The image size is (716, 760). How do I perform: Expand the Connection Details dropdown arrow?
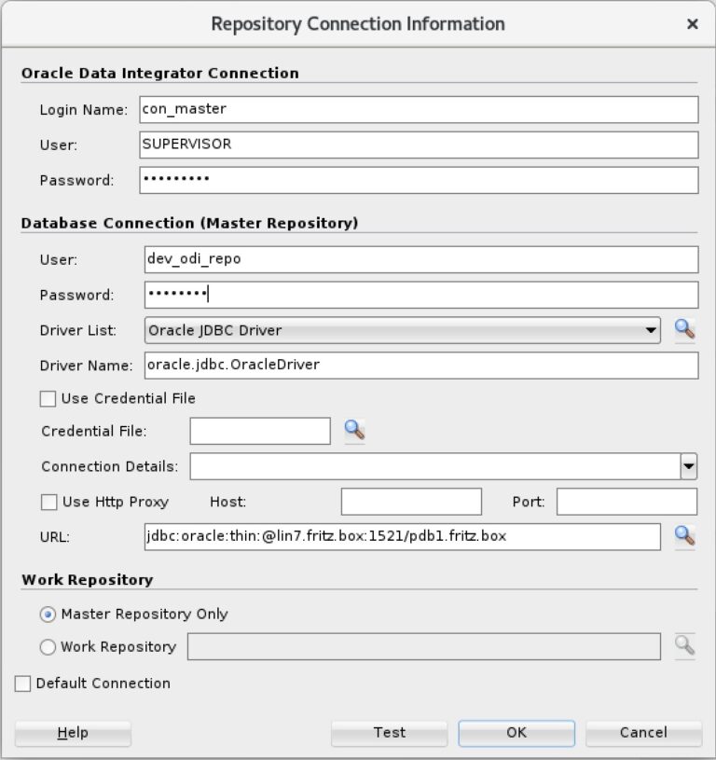coord(688,466)
